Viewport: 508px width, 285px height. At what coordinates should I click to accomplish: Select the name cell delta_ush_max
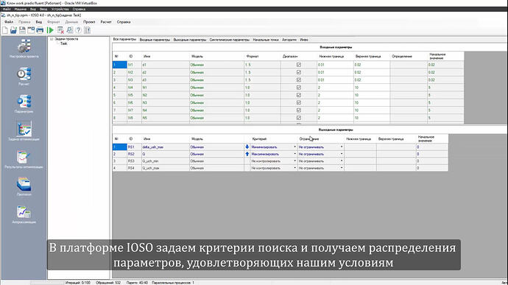[165, 147]
